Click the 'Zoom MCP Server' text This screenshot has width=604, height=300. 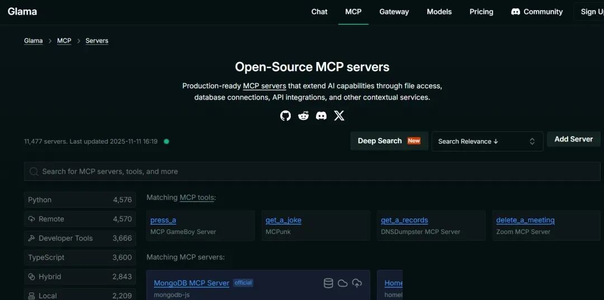pyautogui.click(x=523, y=232)
